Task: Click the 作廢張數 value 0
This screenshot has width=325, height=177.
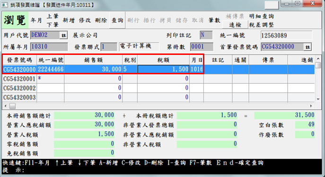Action: tap(305, 134)
